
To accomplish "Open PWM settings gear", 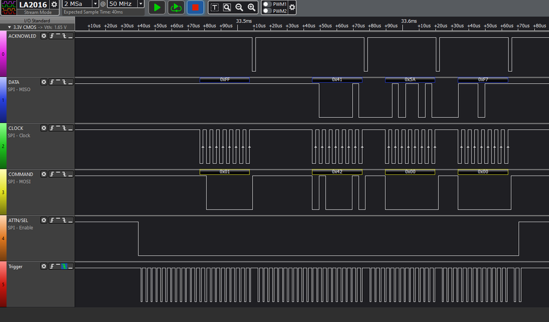I will click(292, 7).
